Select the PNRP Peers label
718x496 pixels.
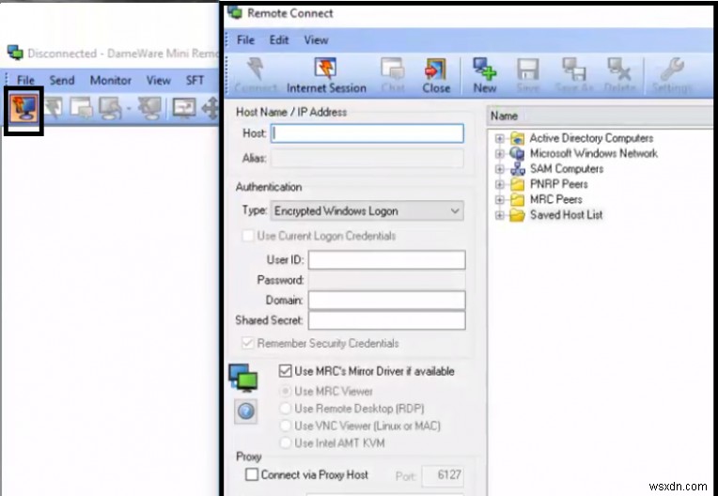coord(558,184)
